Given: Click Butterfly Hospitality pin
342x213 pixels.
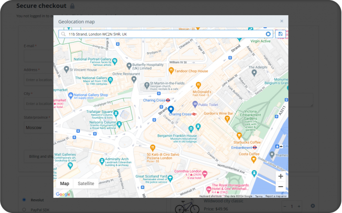Looking at the screenshot, I should pos(129,66).
